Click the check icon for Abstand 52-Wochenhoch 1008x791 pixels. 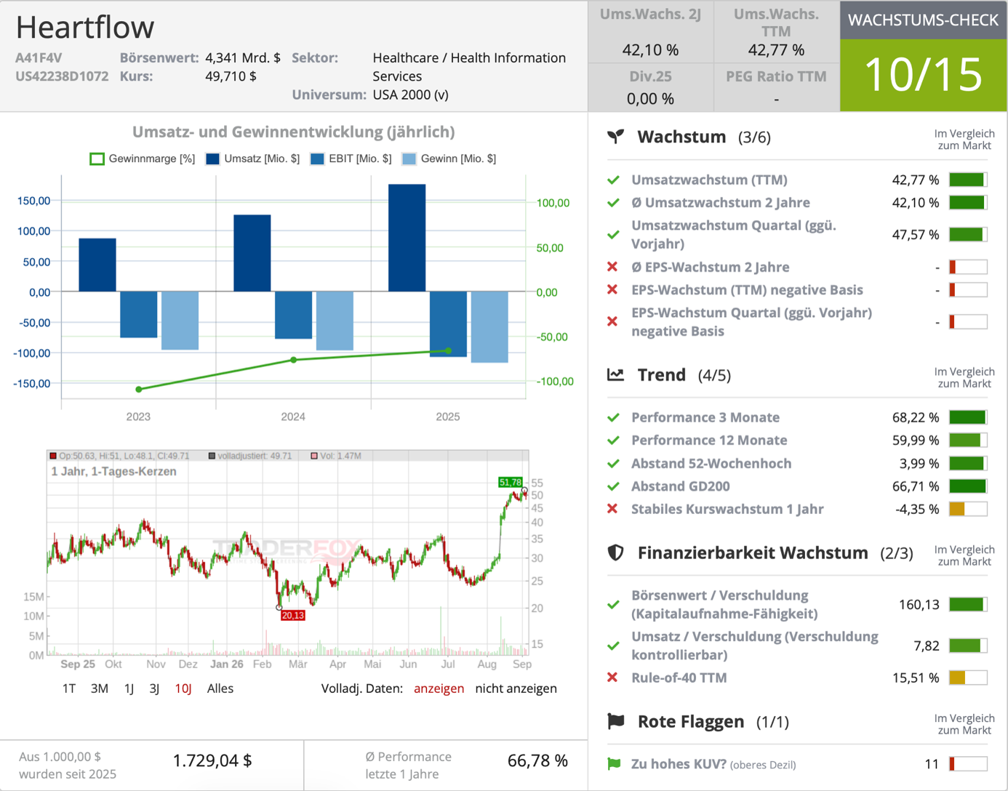613,463
